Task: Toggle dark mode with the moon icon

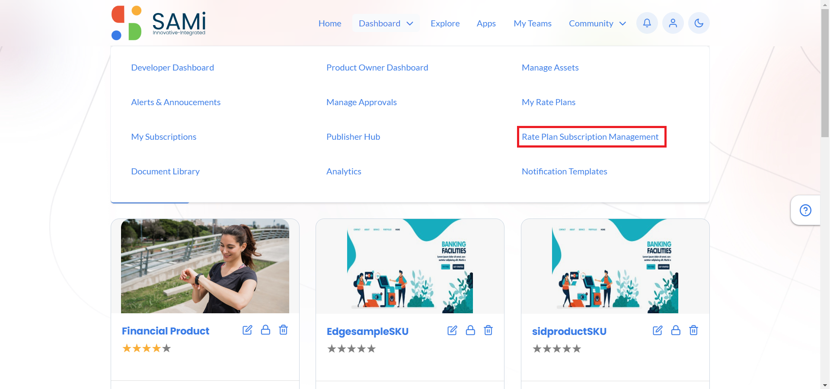Action: click(699, 23)
